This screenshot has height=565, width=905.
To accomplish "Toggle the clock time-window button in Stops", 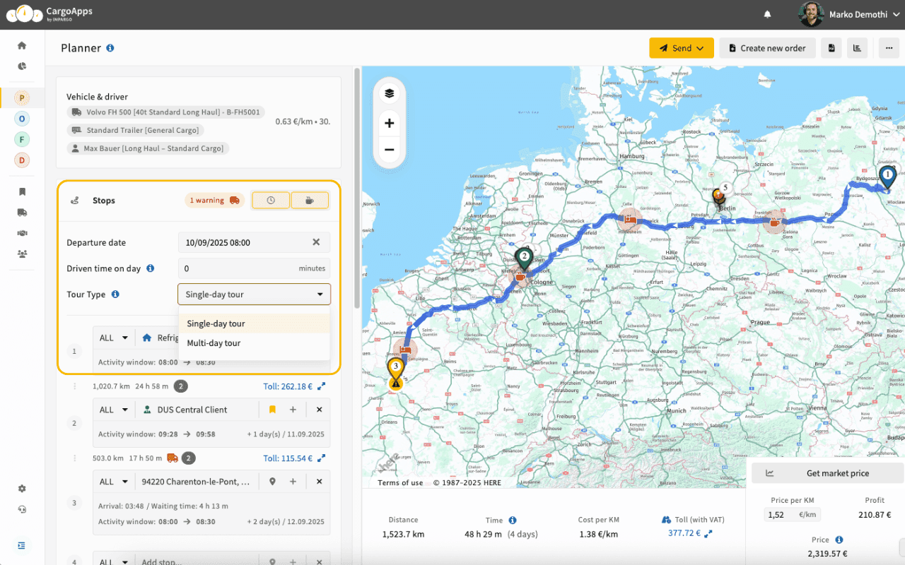I will pos(271,201).
